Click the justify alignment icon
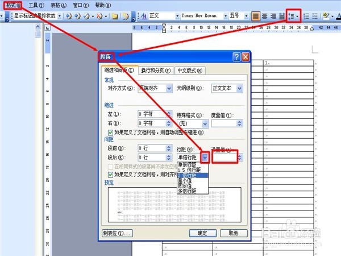Image resolution: width=341 pixels, height=256 pixels. pyautogui.click(x=256, y=16)
